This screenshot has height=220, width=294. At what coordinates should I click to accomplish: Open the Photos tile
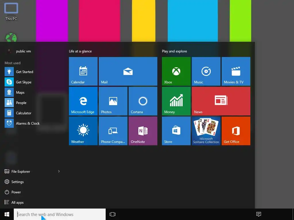coord(113,101)
